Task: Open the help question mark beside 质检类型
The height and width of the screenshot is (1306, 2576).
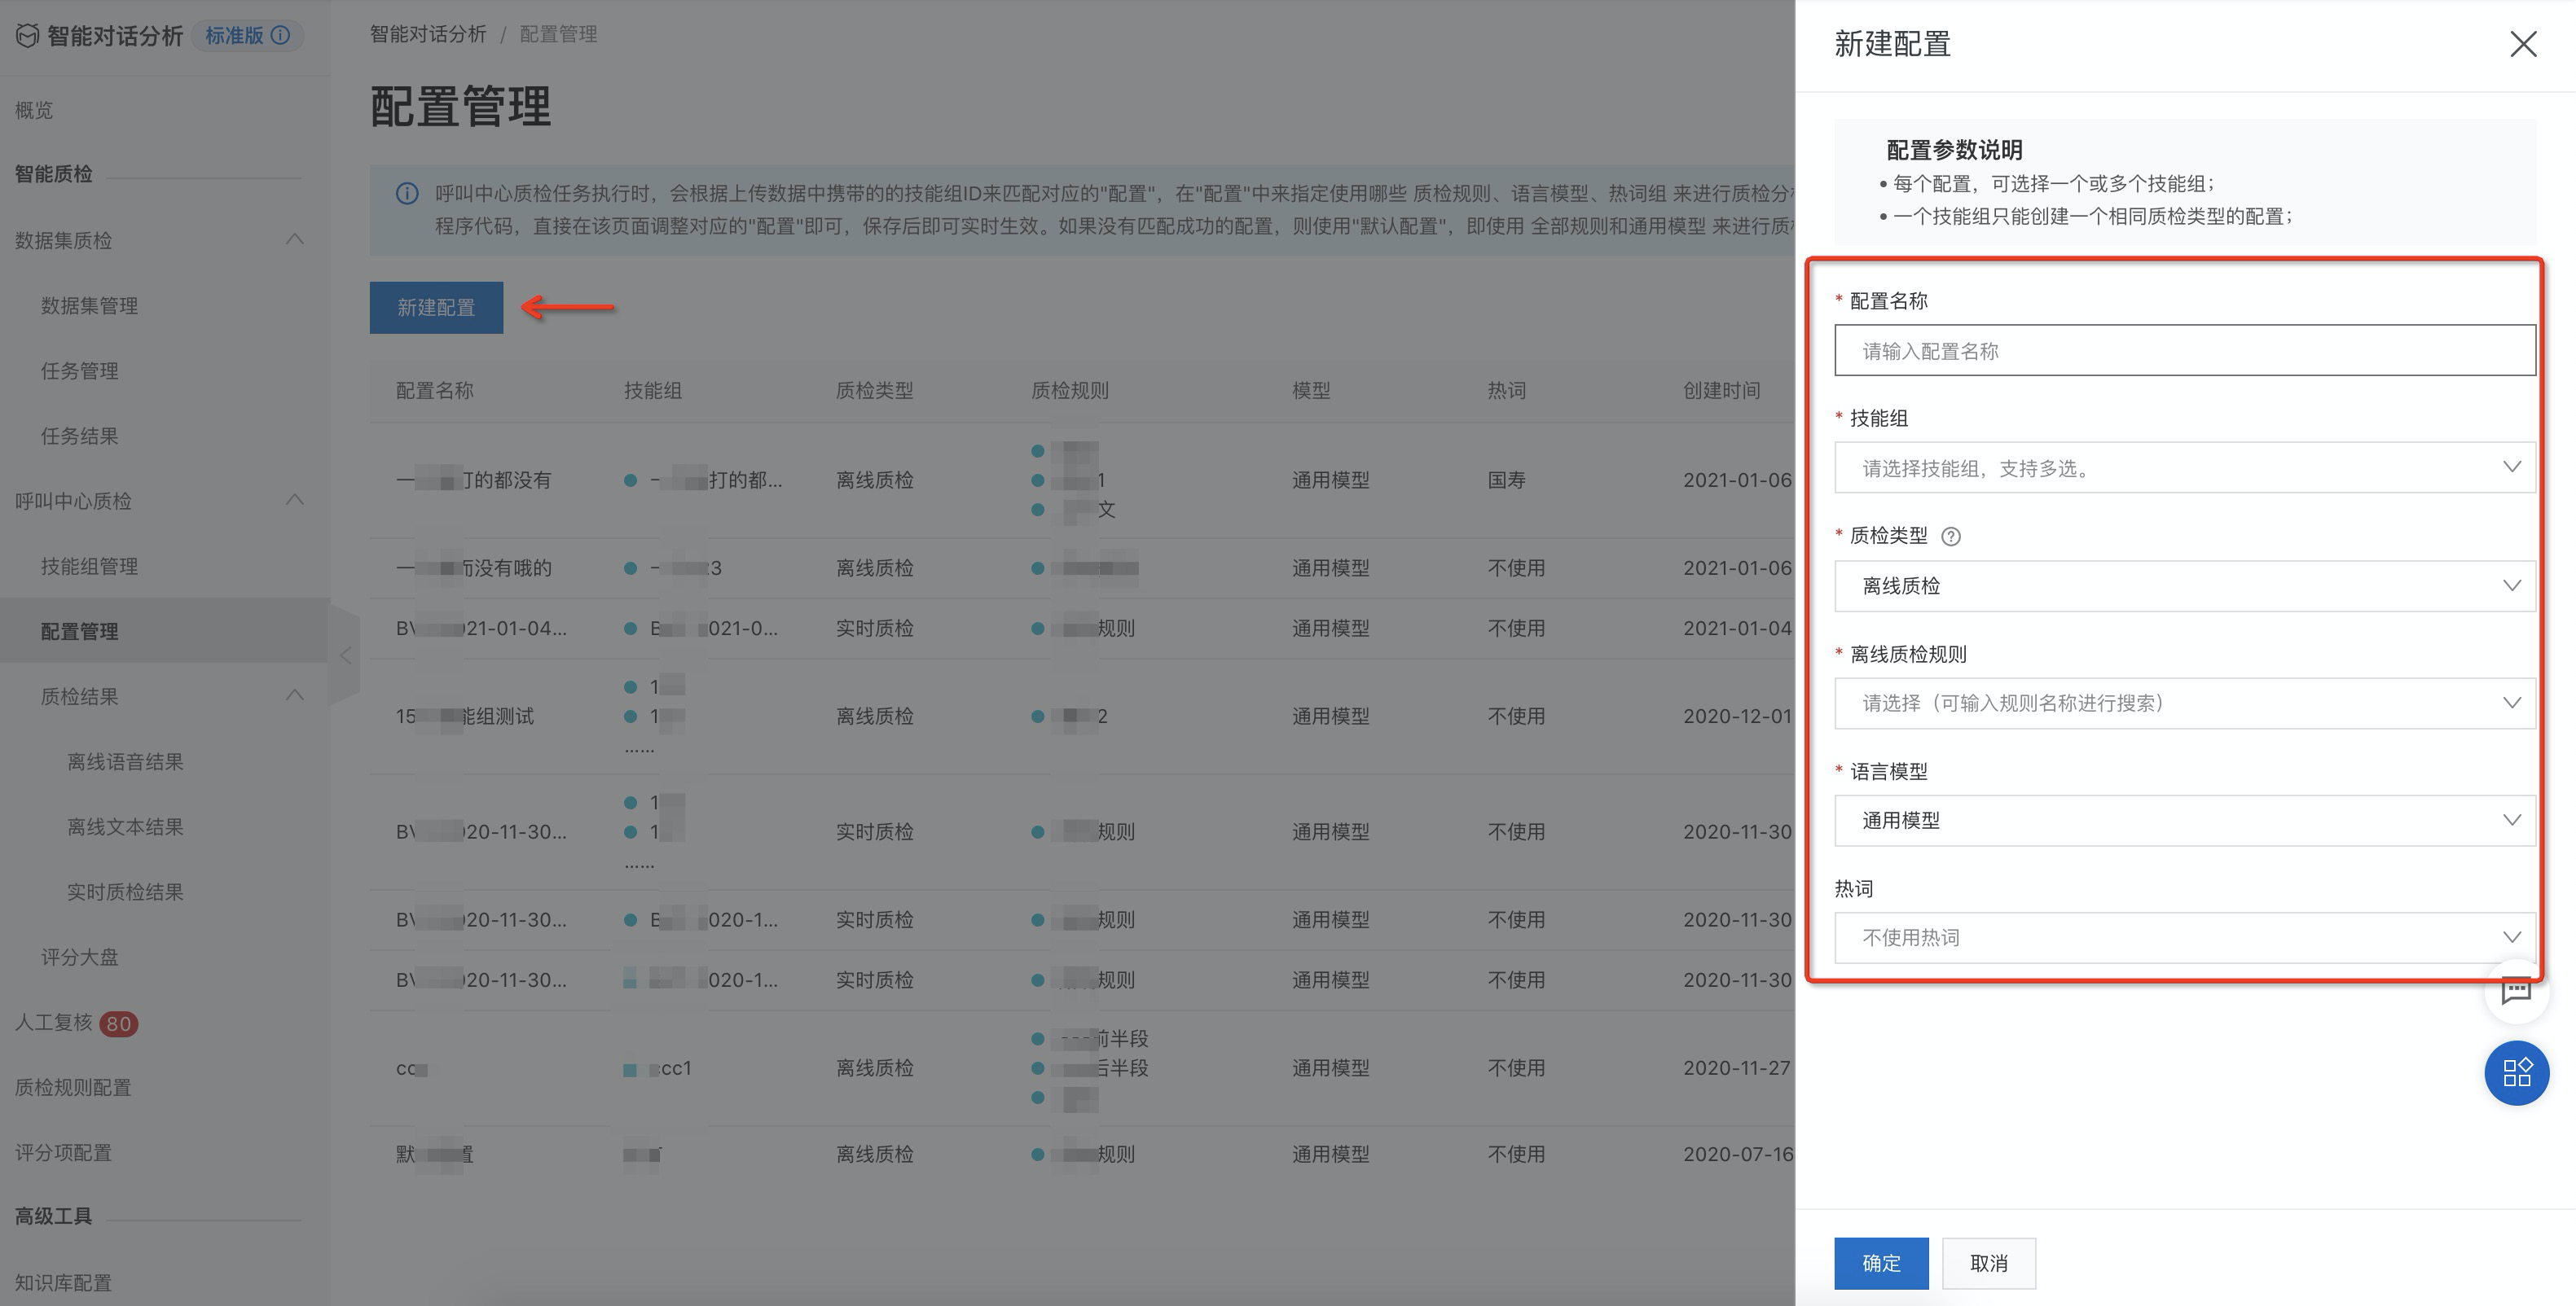Action: coord(1953,537)
